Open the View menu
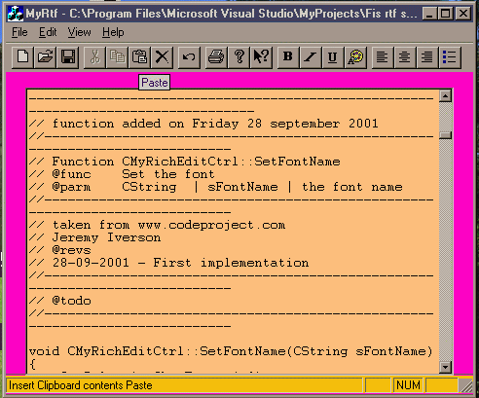 [79, 32]
